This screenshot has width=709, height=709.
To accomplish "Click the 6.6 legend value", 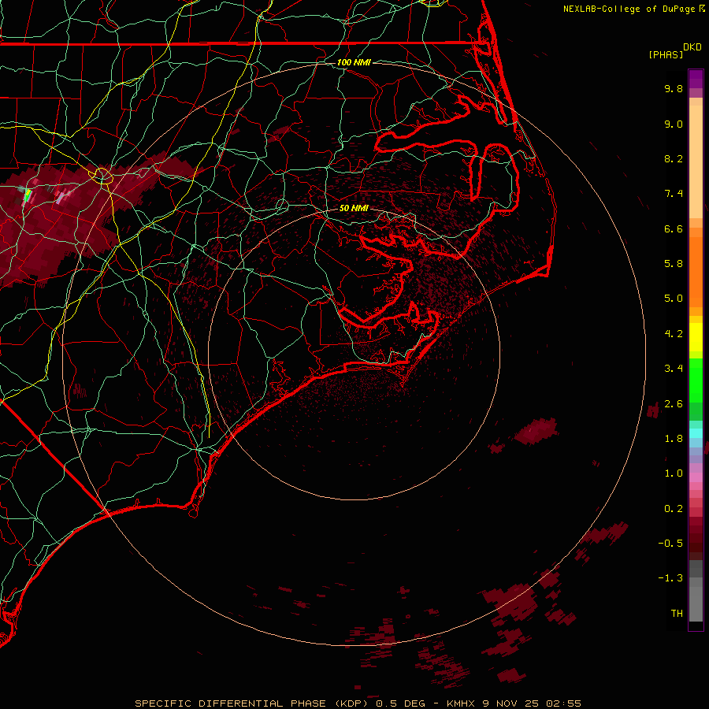I will tap(674, 228).
